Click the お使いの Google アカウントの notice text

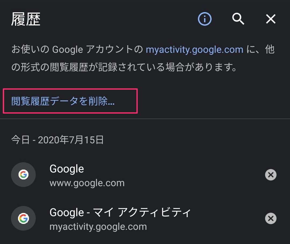[x=77, y=50]
